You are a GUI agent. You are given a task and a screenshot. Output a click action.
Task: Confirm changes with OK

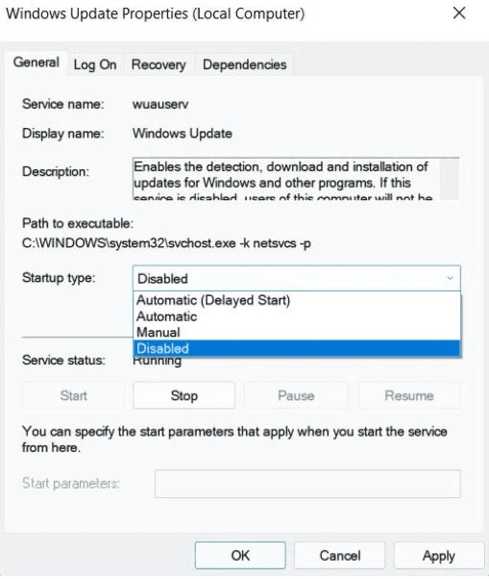point(240,555)
